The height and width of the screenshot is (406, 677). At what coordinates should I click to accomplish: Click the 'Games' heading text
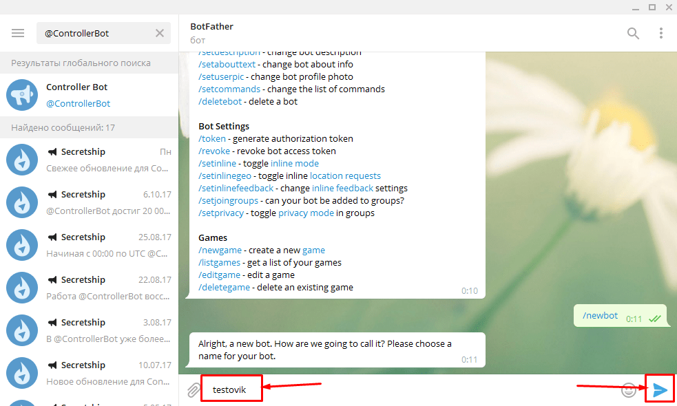point(212,237)
